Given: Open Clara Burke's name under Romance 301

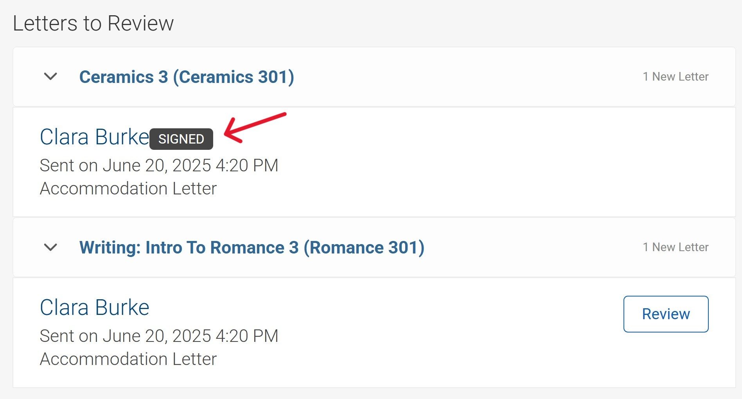Looking at the screenshot, I should [94, 307].
